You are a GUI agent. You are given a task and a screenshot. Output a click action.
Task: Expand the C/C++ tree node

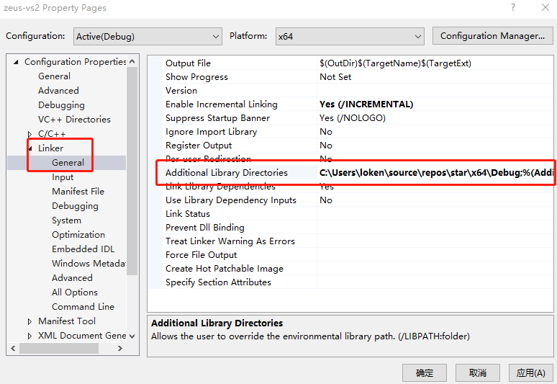pos(30,134)
